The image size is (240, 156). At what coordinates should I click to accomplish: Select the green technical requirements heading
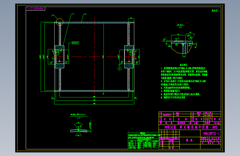tap(183, 65)
